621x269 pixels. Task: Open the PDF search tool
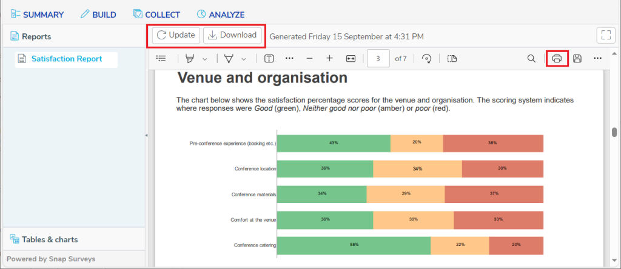(531, 59)
